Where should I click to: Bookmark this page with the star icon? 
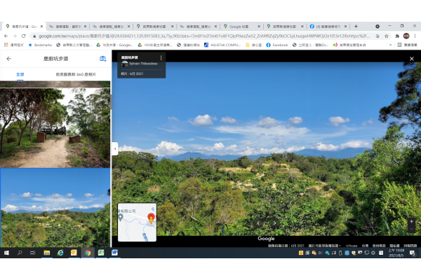(x=387, y=36)
